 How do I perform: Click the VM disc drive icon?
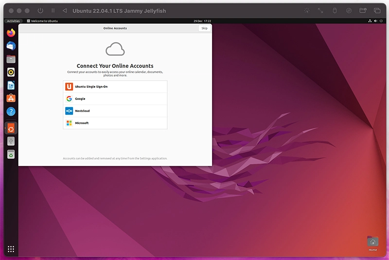(x=349, y=11)
